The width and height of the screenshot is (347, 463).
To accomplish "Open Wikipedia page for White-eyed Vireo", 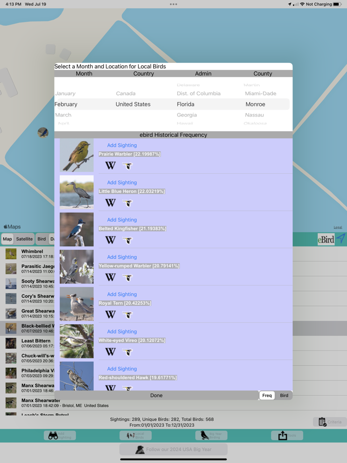I will click(x=111, y=351).
